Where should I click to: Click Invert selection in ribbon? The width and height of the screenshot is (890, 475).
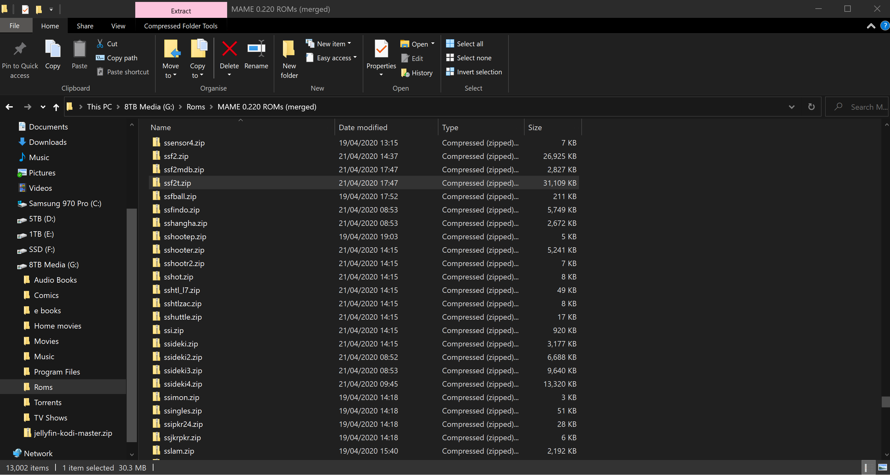tap(474, 72)
